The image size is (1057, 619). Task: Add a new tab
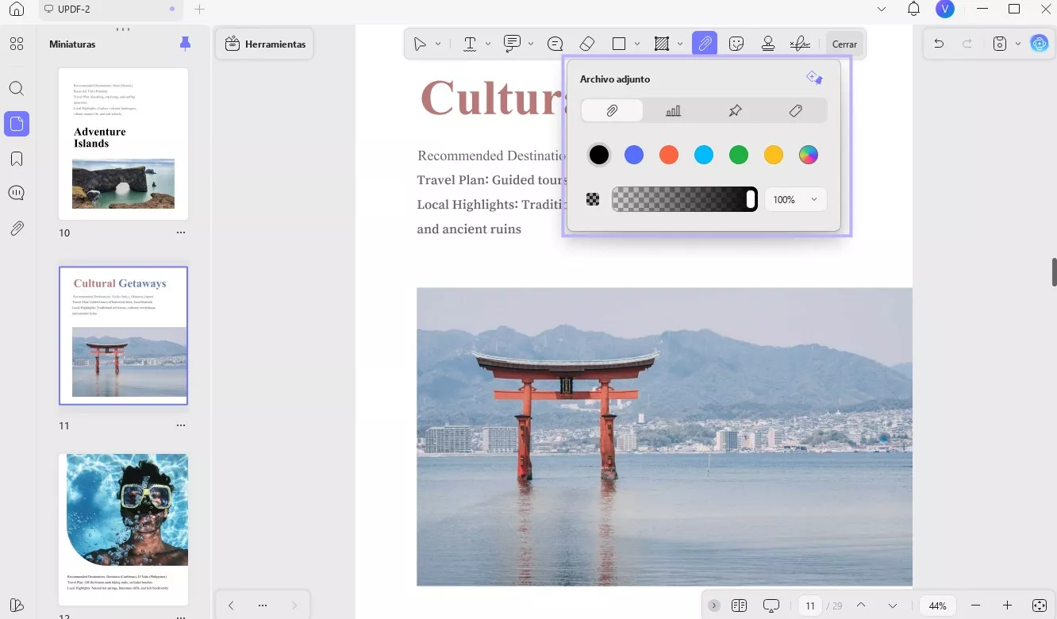[x=200, y=9]
